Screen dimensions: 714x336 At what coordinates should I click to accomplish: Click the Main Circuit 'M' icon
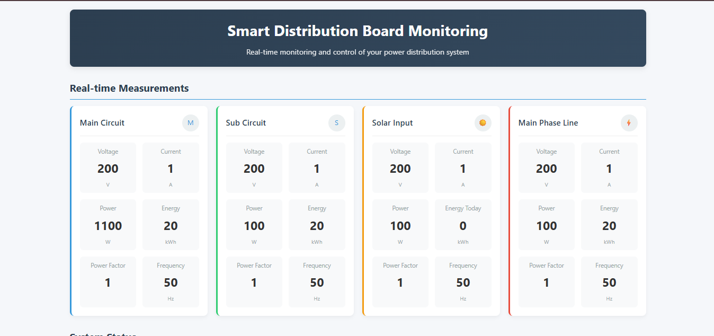(191, 123)
